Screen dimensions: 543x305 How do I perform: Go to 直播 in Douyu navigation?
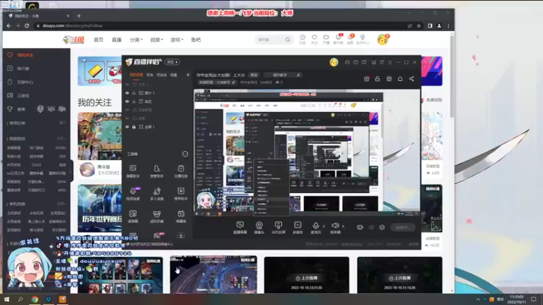click(x=116, y=40)
